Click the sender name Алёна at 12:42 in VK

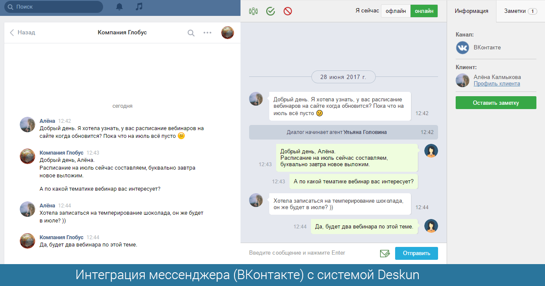pos(47,121)
